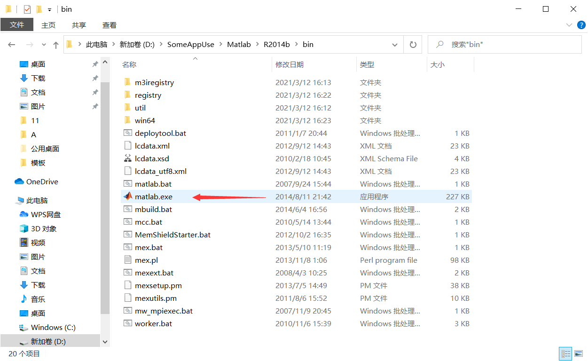Open the address bar history dropdown
This screenshot has width=588, height=361.
[395, 45]
